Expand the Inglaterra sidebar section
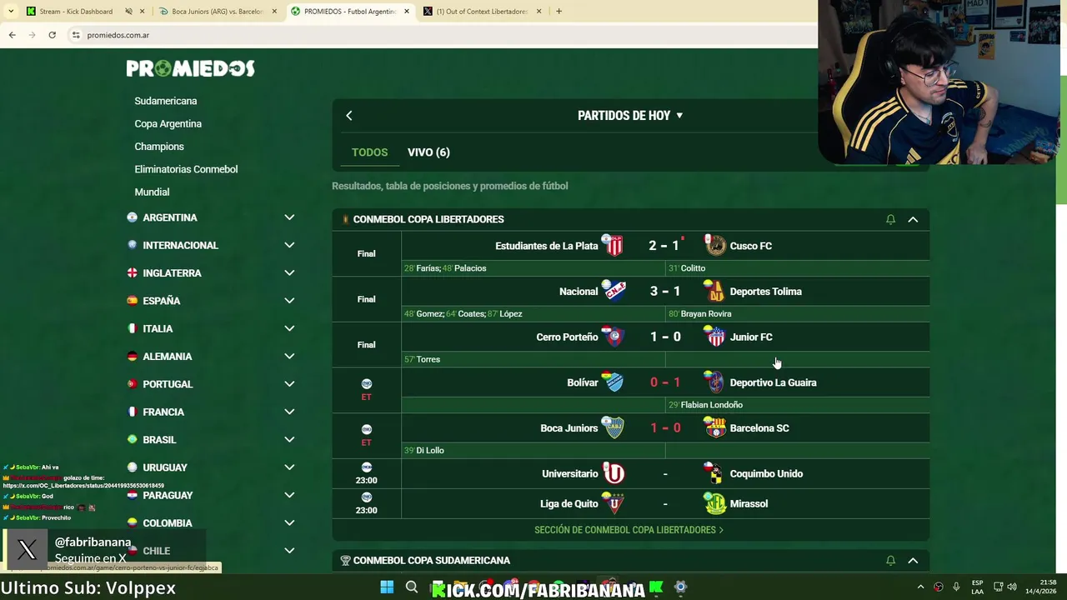This screenshot has height=600, width=1067. (289, 272)
